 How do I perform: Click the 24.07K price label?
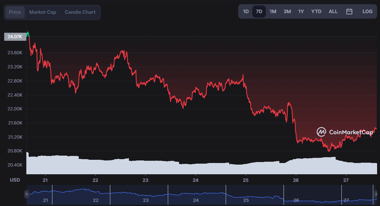tap(15, 37)
